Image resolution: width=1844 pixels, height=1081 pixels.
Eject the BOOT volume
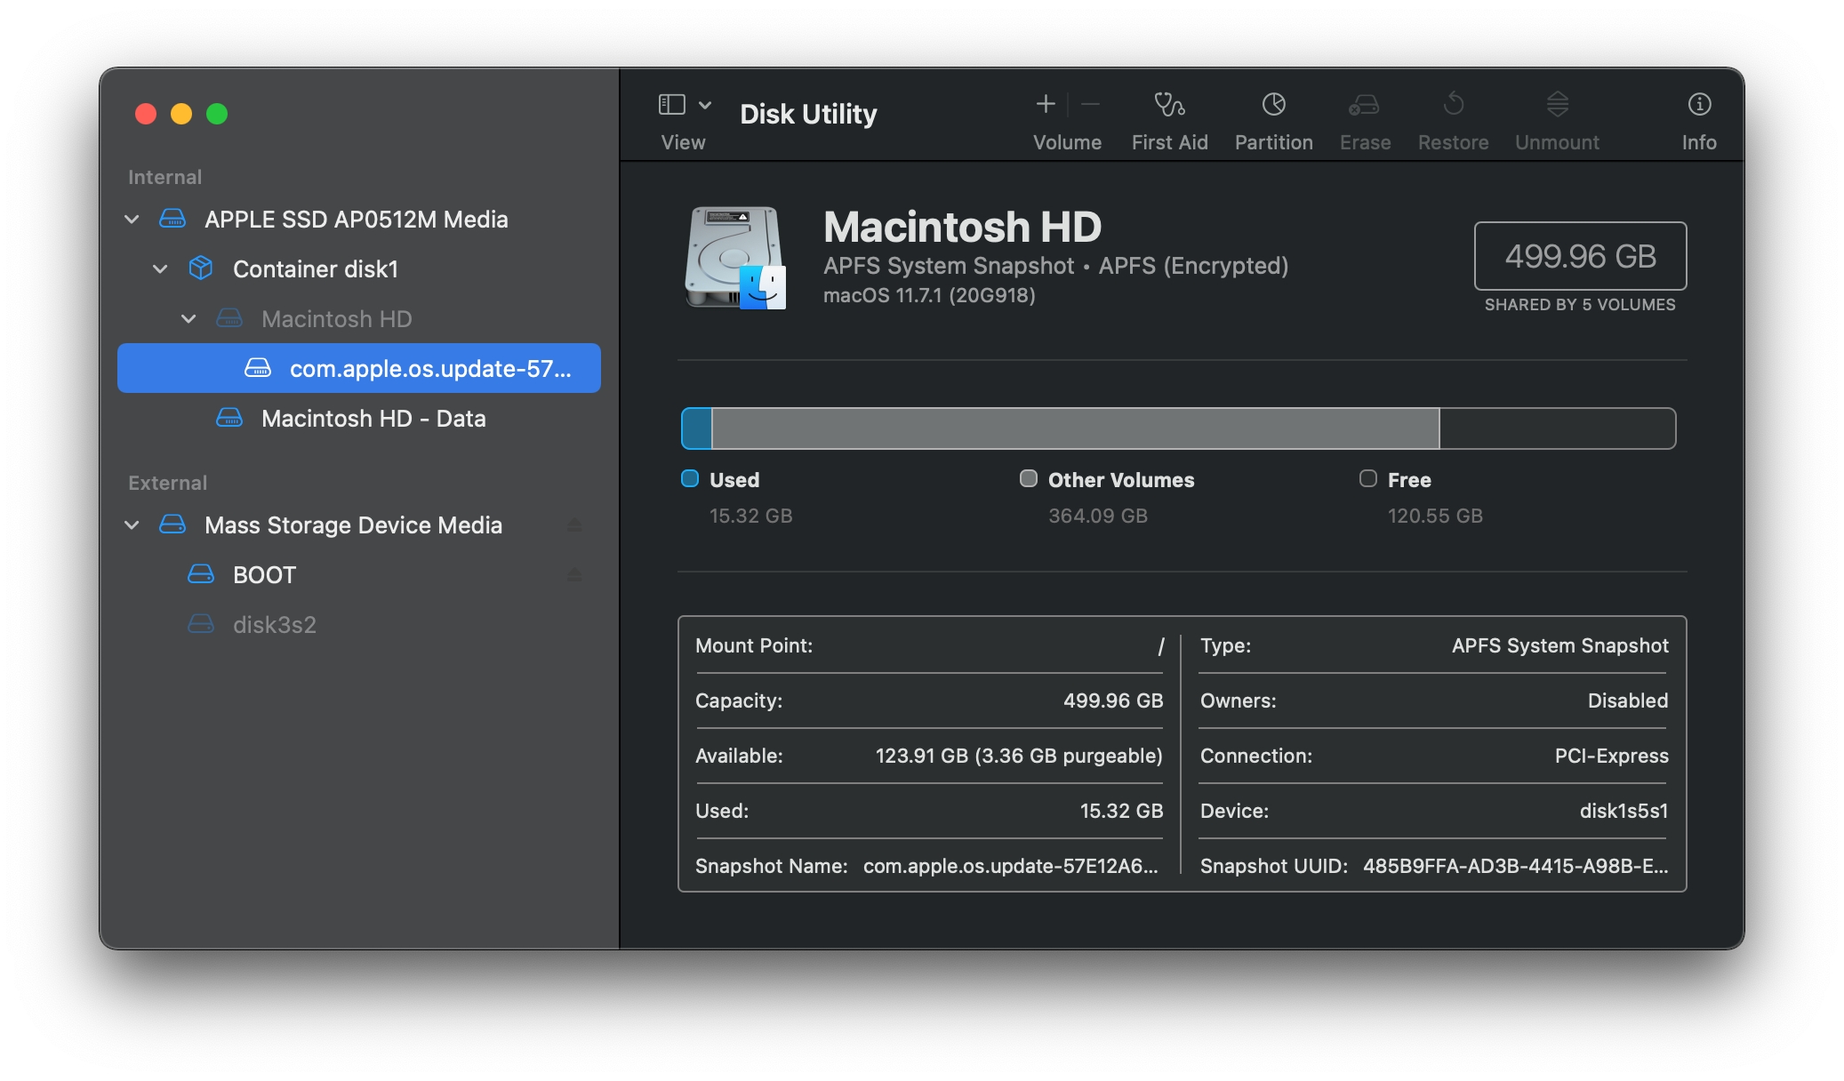click(574, 575)
